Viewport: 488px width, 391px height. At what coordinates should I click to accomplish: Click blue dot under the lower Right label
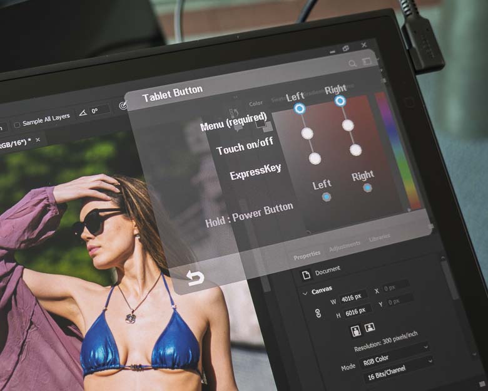tap(367, 188)
